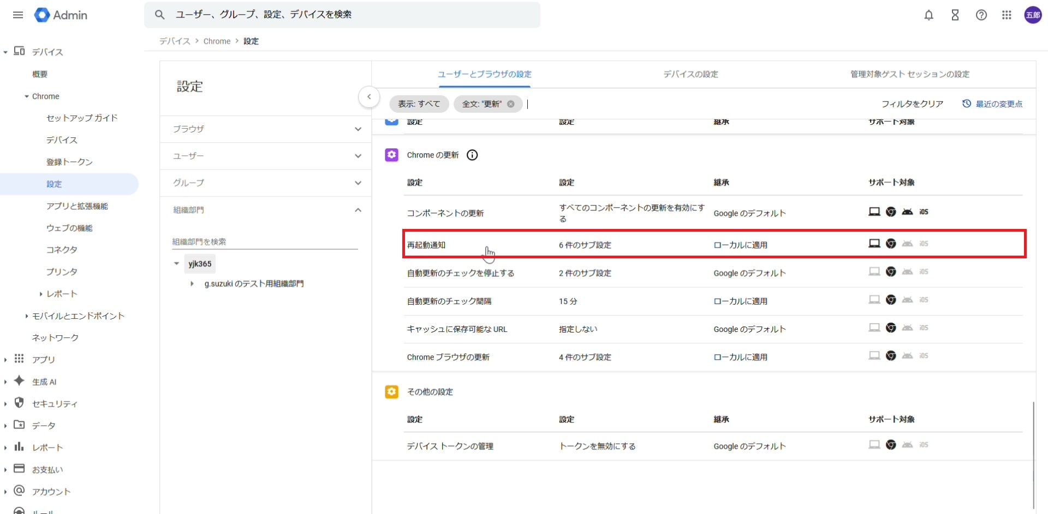Expand the ブラウザ section

pyautogui.click(x=358, y=129)
